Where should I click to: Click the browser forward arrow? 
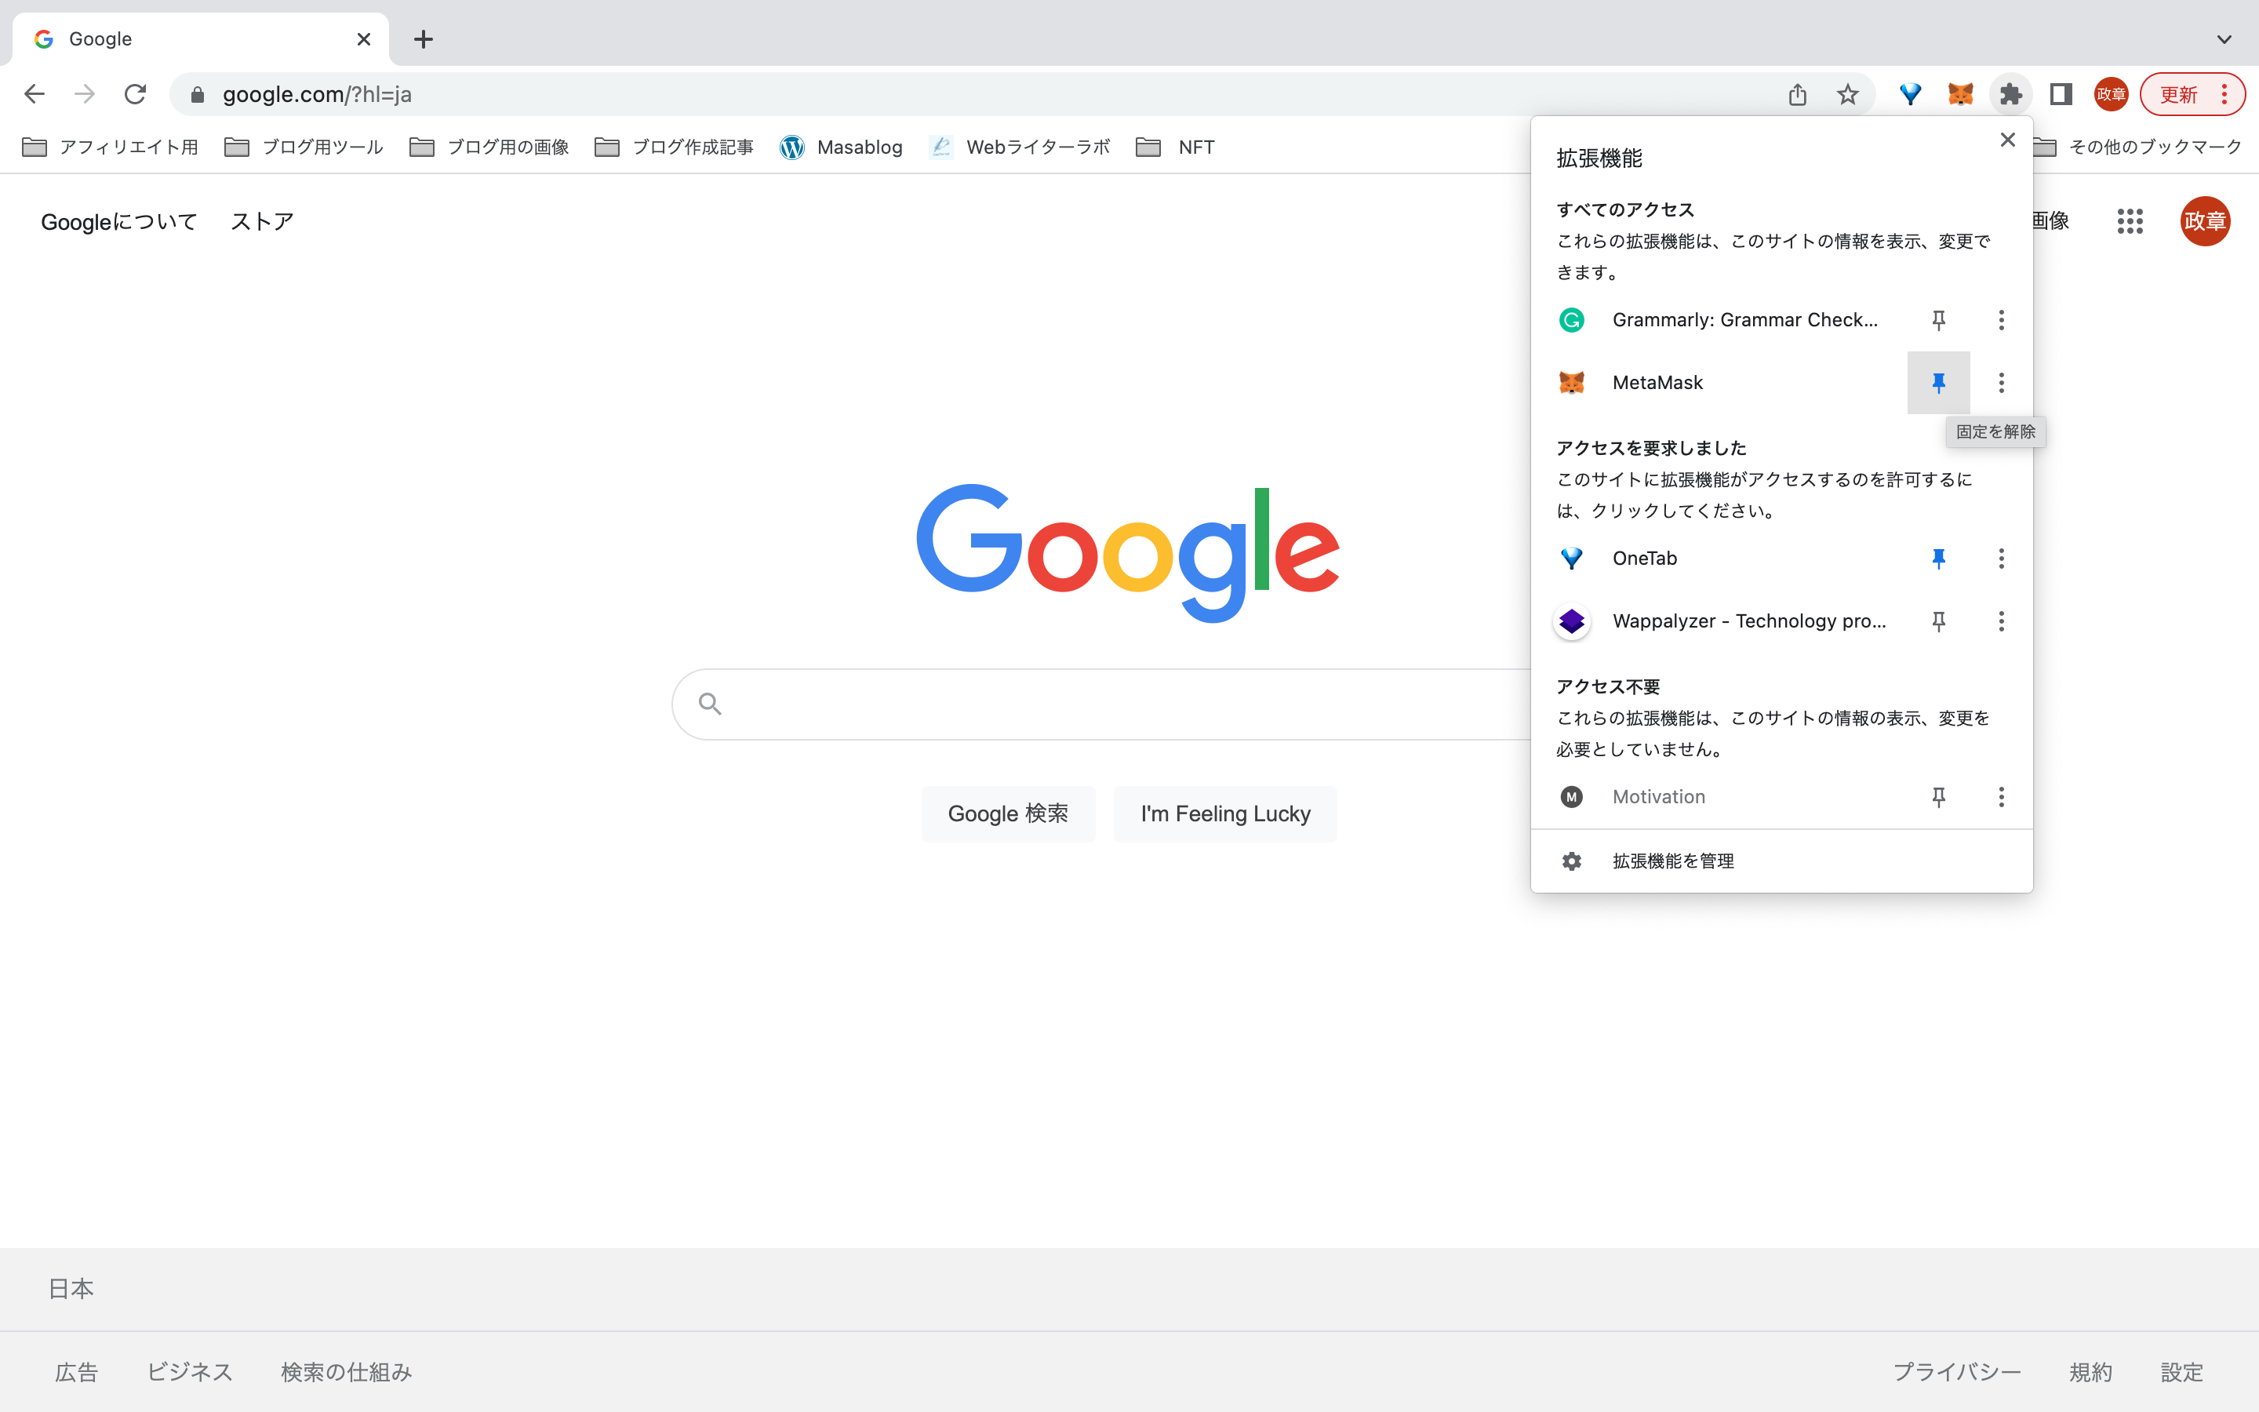pyautogui.click(x=85, y=94)
